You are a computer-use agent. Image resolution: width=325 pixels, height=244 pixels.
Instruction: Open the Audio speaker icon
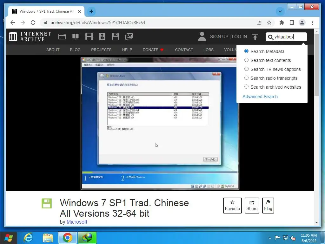[x=102, y=37]
